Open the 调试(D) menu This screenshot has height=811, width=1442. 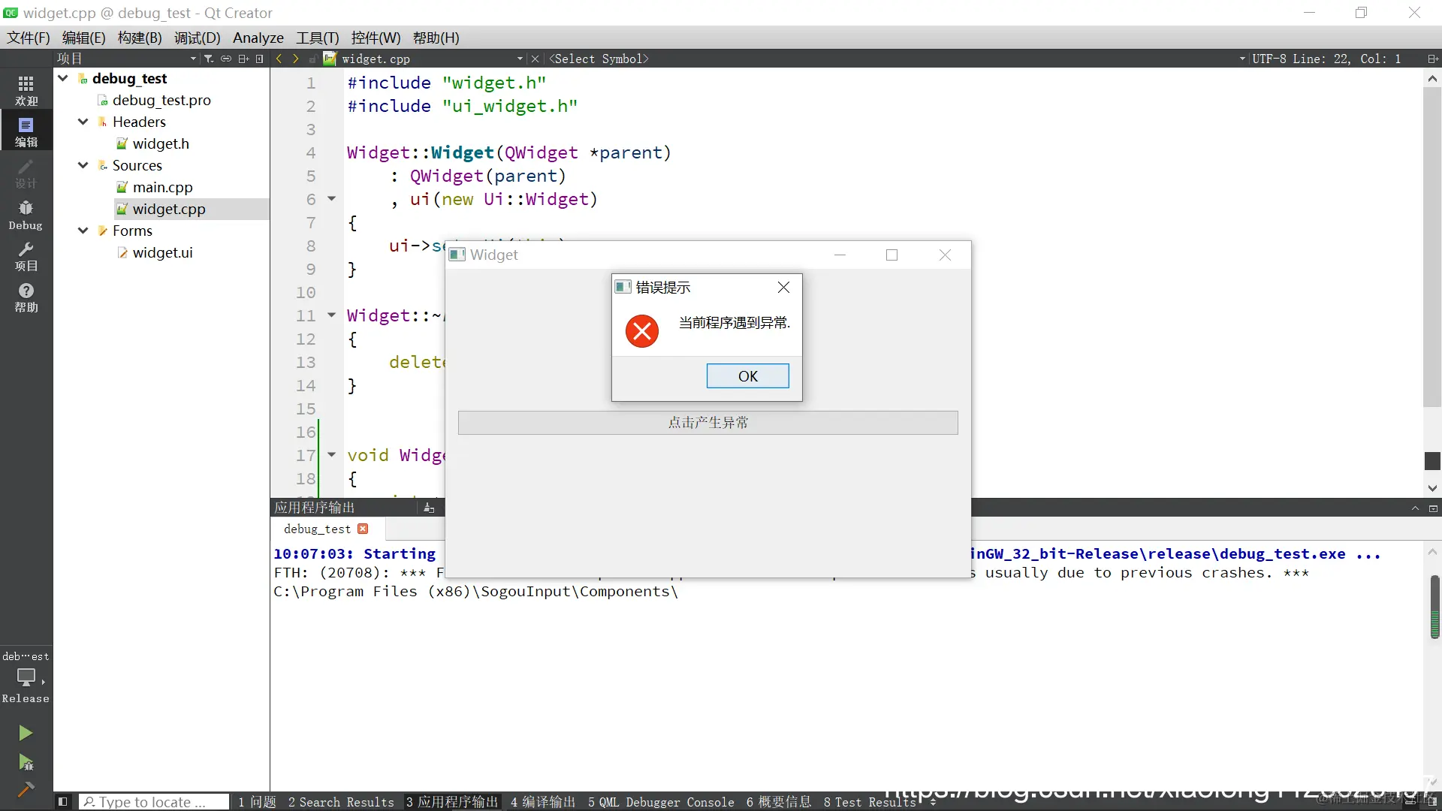[x=197, y=38]
